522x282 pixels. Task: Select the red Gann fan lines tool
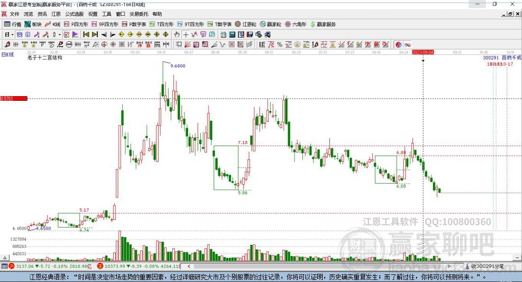coord(188,45)
